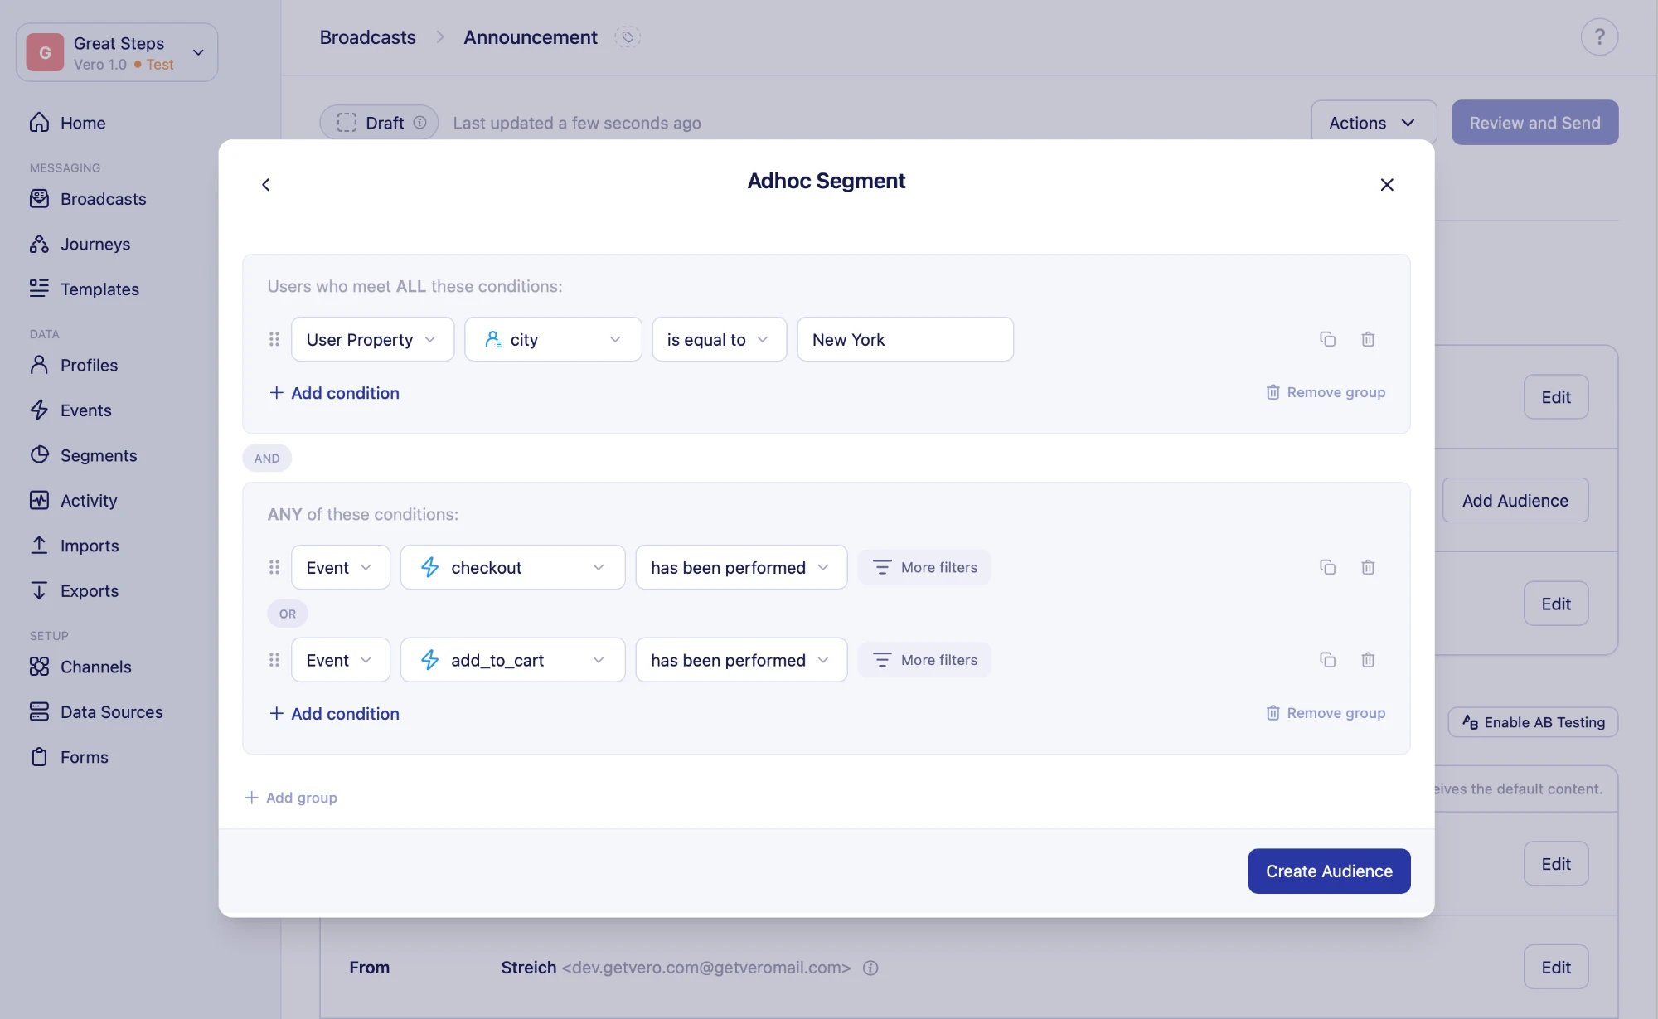This screenshot has width=1658, height=1019.
Task: Open Data Sources in the sidebar
Action: point(96,712)
